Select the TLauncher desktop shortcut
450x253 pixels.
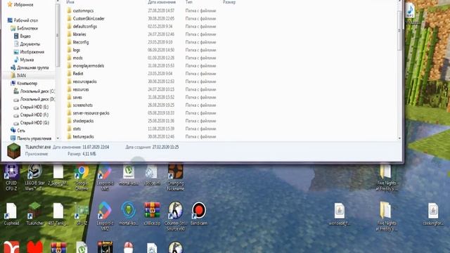click(34, 214)
